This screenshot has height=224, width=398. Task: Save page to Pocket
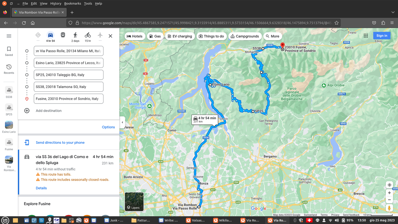click(x=374, y=23)
